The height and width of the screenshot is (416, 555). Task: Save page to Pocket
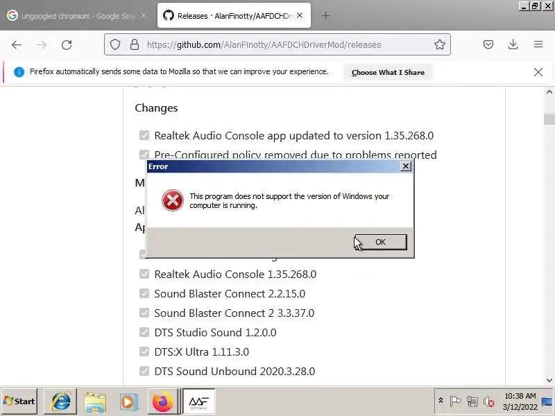[488, 44]
